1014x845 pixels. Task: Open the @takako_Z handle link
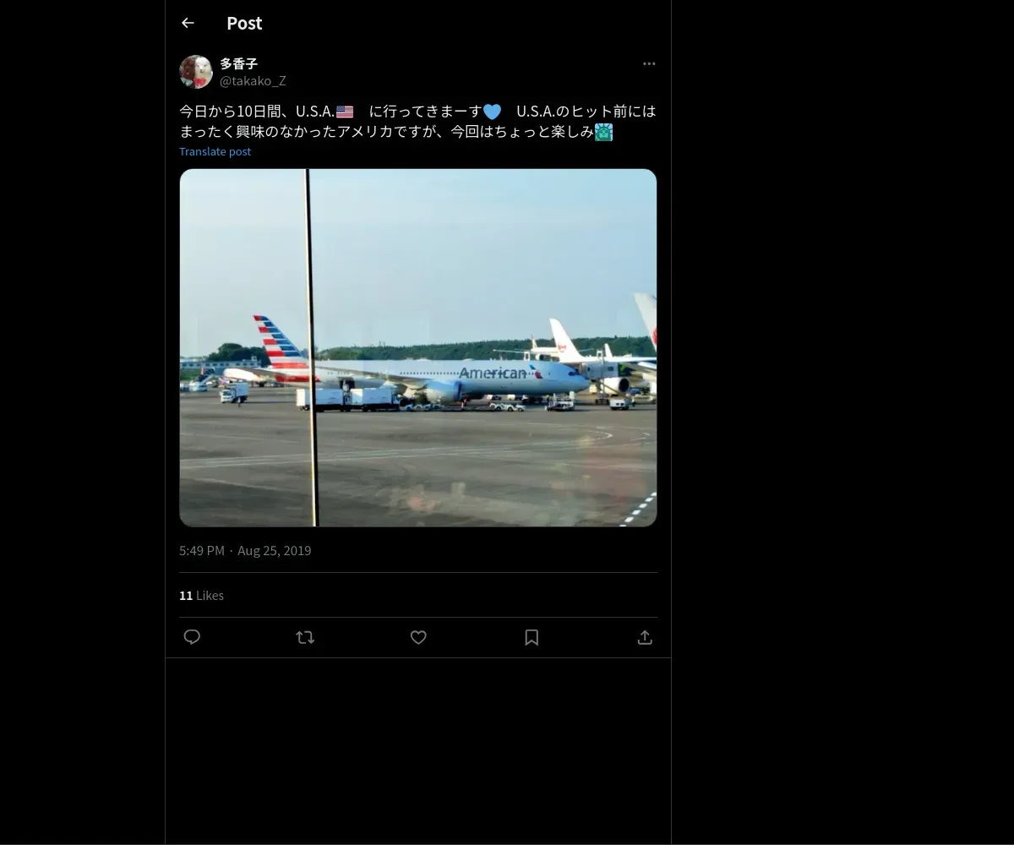pos(253,81)
